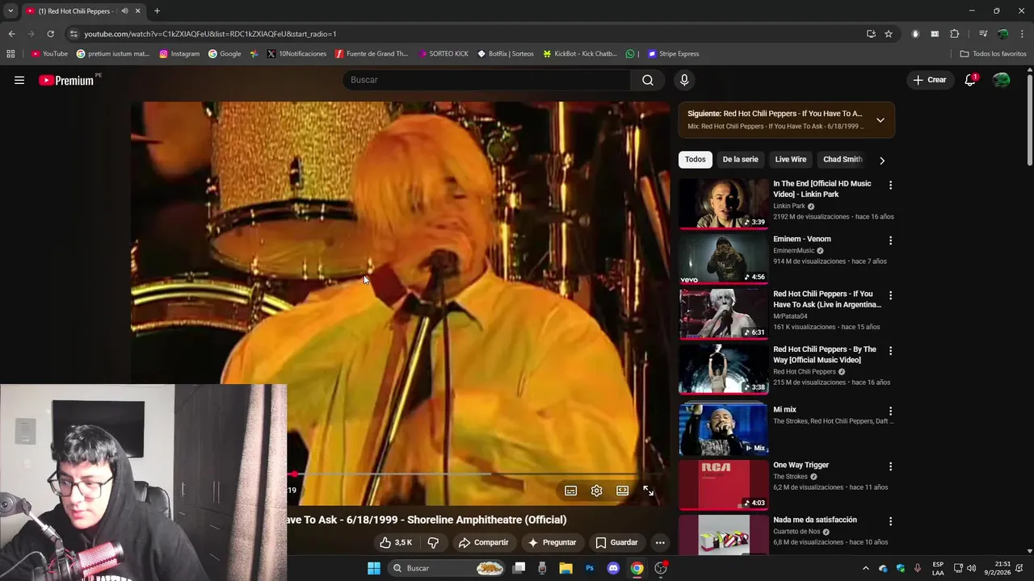Open Chrome media controls icon
Image resolution: width=1034 pixels, height=581 pixels.
[983, 34]
